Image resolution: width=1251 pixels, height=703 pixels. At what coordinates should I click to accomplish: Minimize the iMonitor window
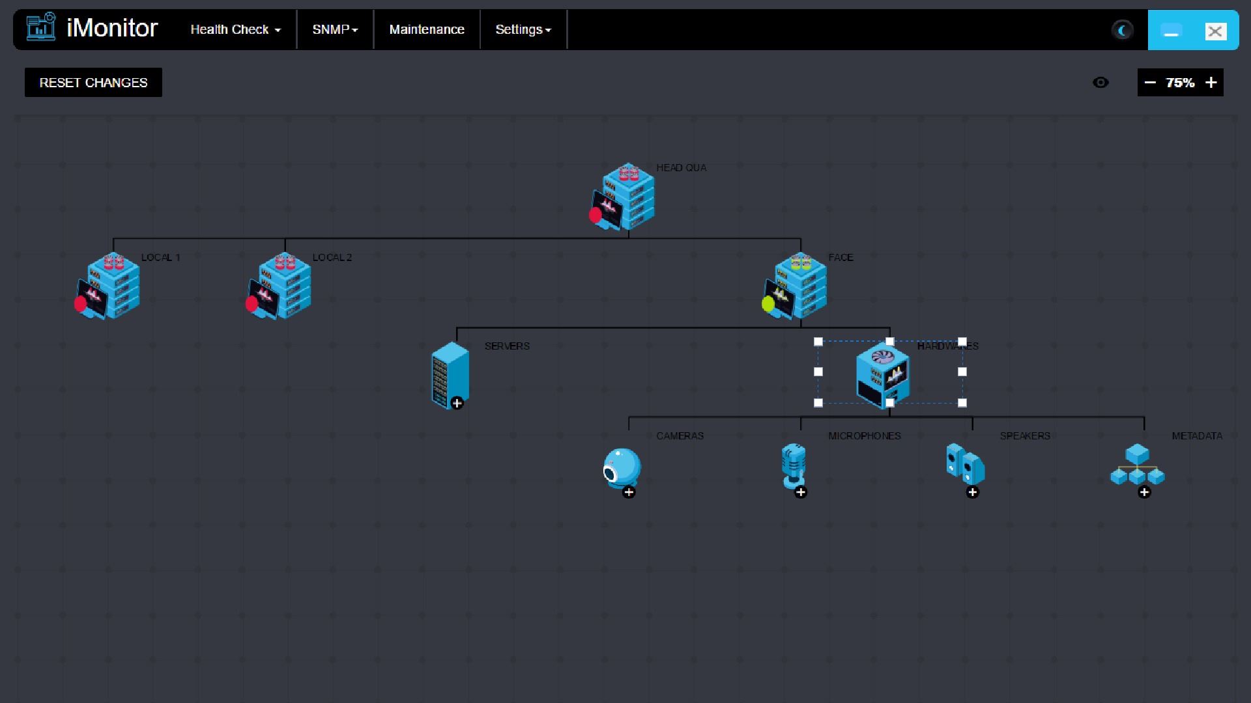pos(1171,31)
